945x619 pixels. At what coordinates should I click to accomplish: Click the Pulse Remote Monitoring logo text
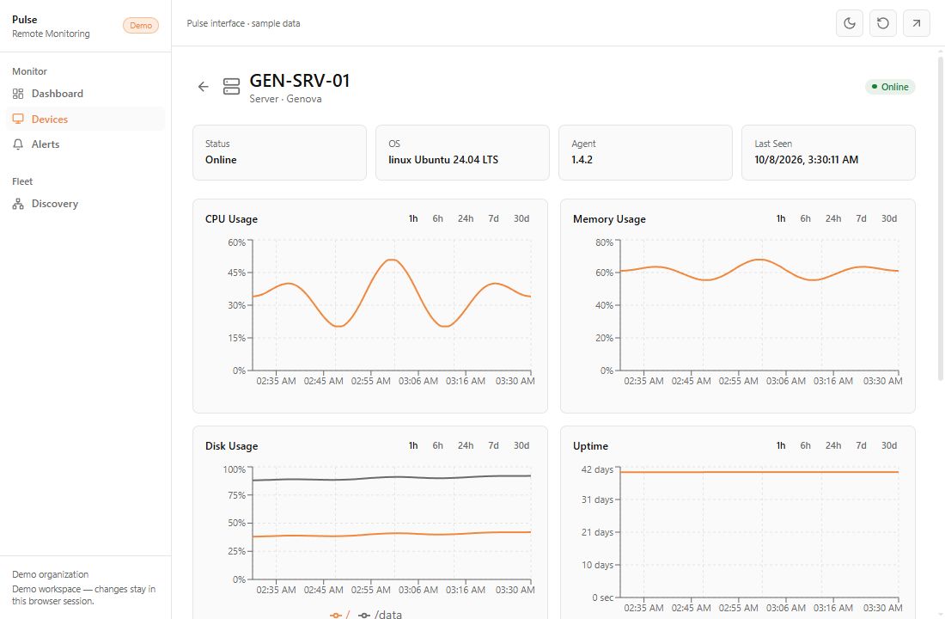tap(51, 26)
